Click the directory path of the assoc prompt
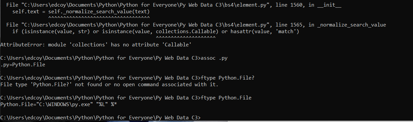The image size is (413, 122). [x=101, y=58]
